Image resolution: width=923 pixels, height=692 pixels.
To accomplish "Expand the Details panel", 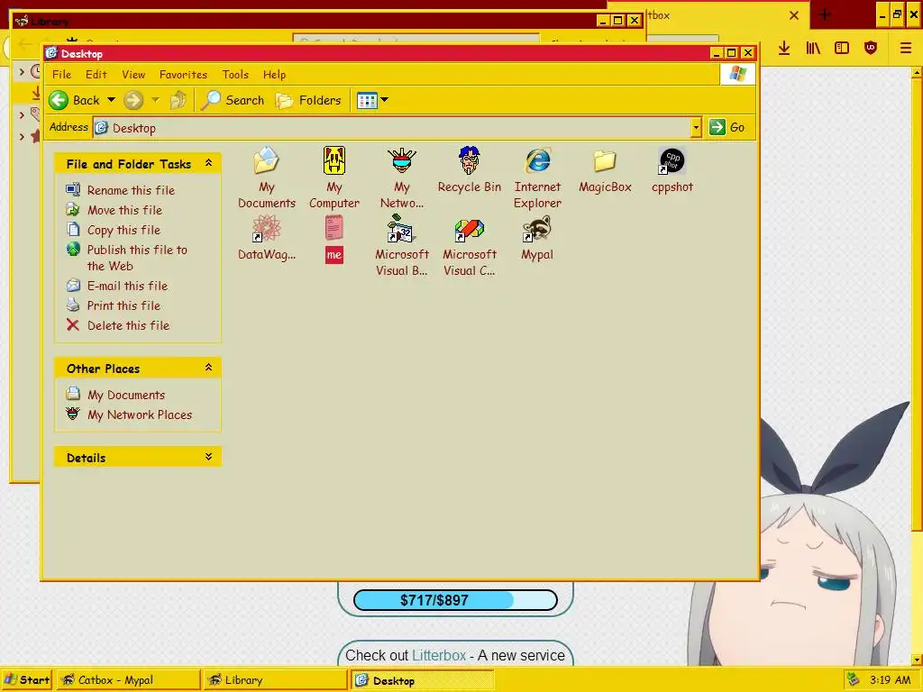I will (x=208, y=457).
